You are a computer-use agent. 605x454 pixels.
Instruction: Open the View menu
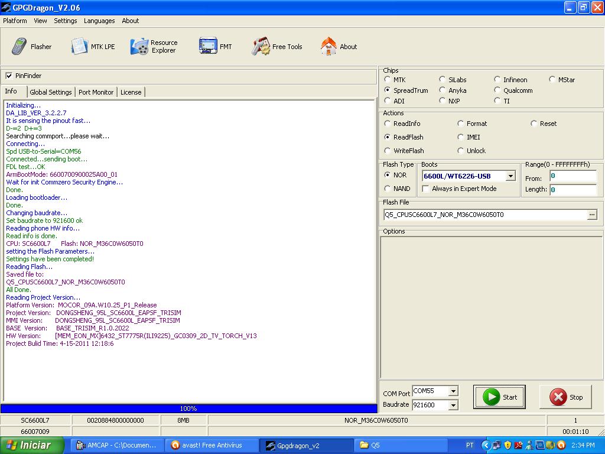point(40,21)
